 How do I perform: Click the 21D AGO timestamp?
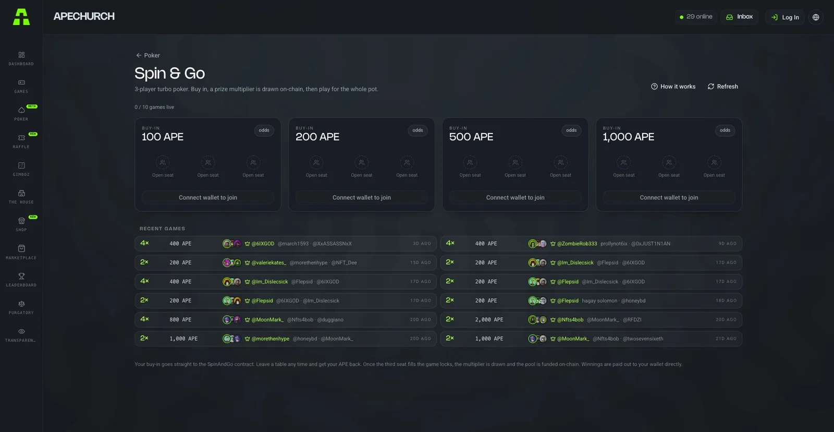click(726, 339)
